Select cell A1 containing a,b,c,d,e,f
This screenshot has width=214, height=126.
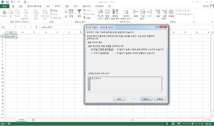click(x=11, y=36)
